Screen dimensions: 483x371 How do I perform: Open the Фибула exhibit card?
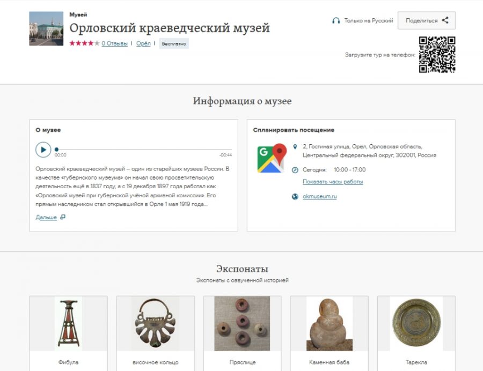[x=68, y=333]
